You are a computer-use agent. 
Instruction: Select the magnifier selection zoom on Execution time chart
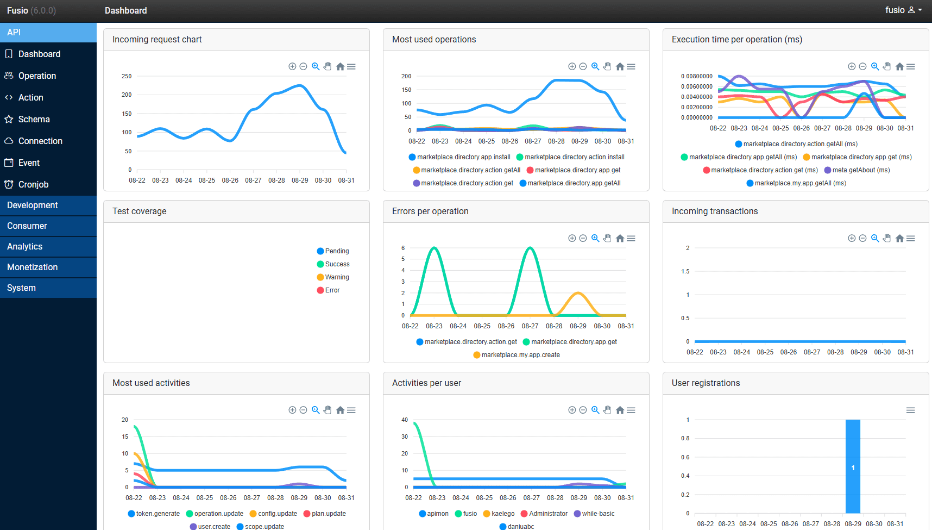coord(875,66)
